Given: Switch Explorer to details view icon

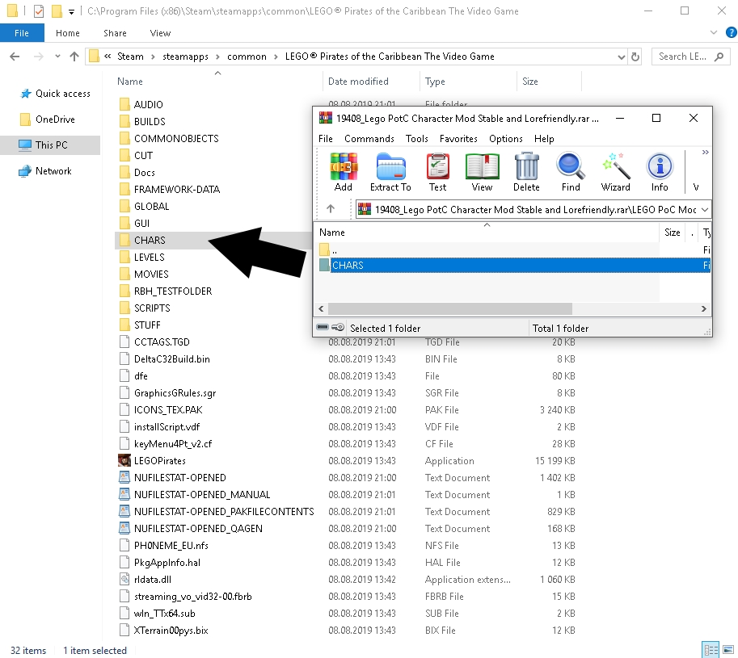Looking at the screenshot, I should coord(711,651).
